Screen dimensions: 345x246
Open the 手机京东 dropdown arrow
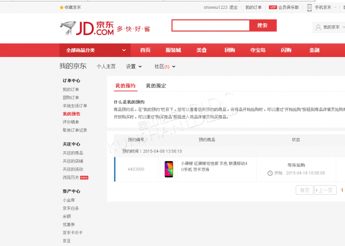click(x=335, y=8)
